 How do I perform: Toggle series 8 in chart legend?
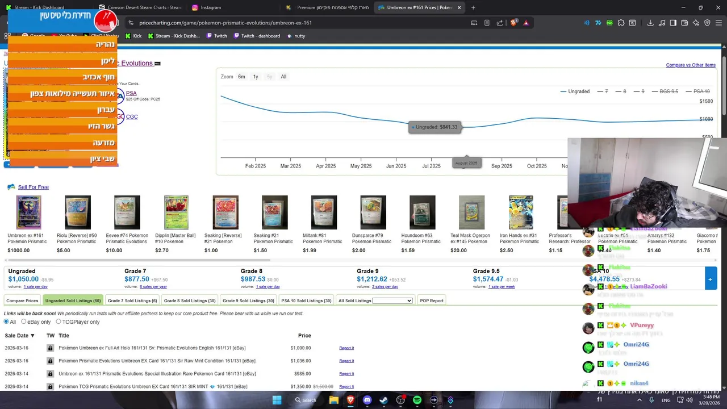coord(621,91)
